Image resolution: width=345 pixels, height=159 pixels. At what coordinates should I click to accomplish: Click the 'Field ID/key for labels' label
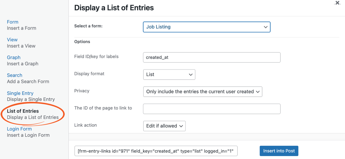[x=96, y=56]
